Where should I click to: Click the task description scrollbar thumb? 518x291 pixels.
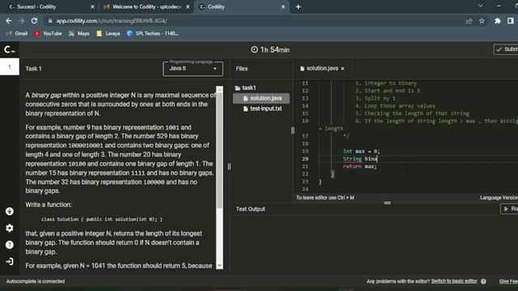pyautogui.click(x=219, y=150)
